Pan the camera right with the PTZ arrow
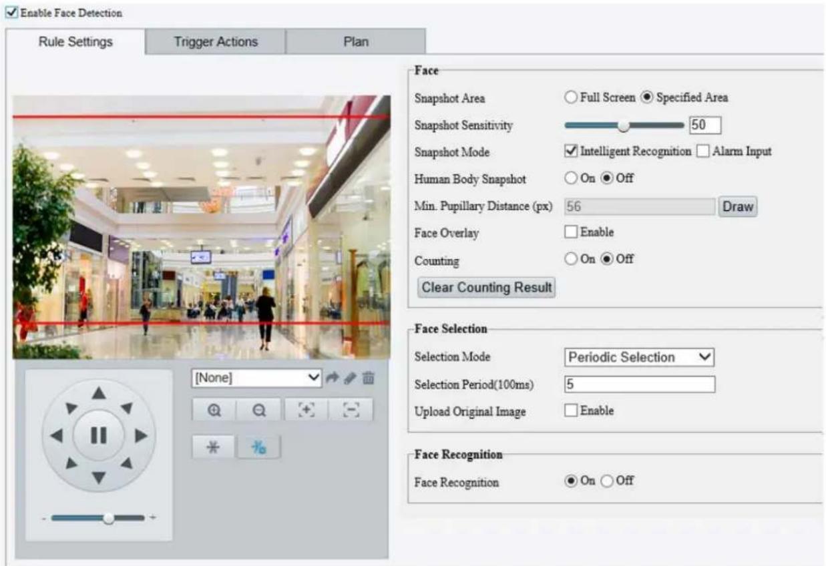Screen dimensions: 826x566 point(141,436)
